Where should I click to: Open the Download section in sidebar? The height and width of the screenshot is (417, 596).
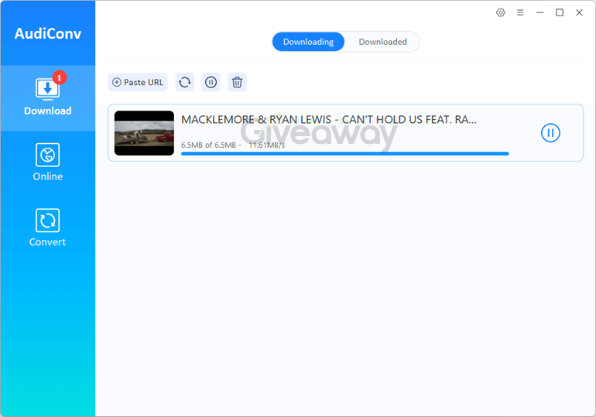coord(47,98)
